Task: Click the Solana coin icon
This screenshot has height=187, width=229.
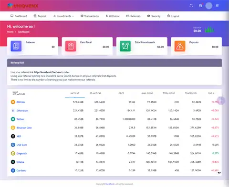Action: click(13, 162)
